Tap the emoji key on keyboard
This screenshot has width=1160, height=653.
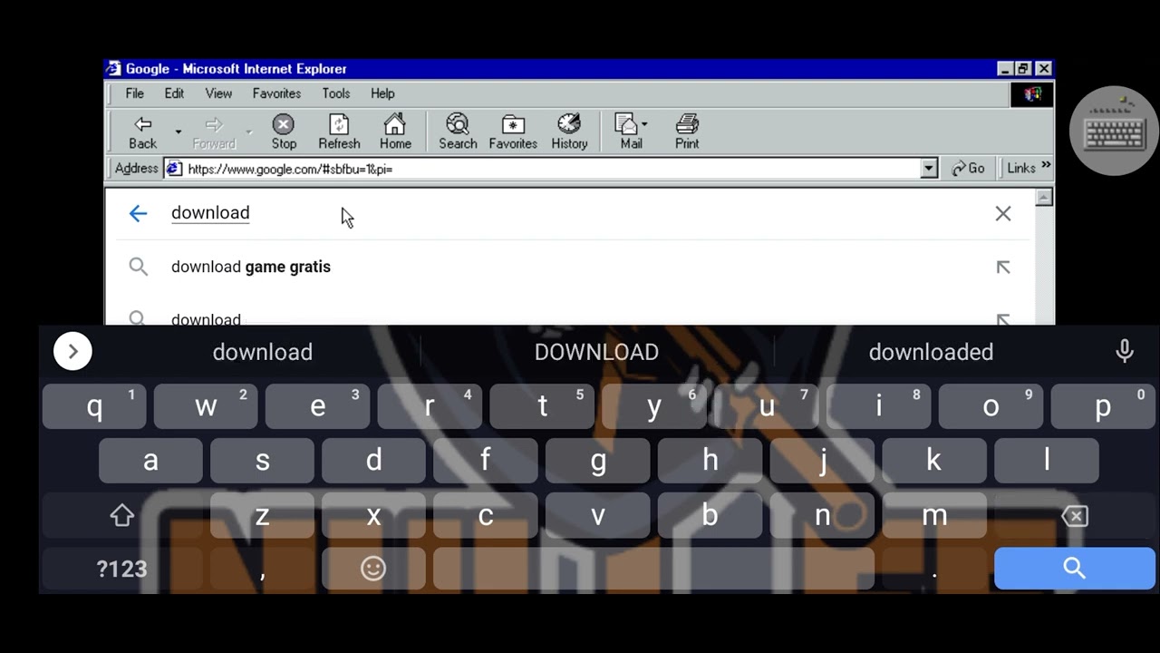[373, 569]
